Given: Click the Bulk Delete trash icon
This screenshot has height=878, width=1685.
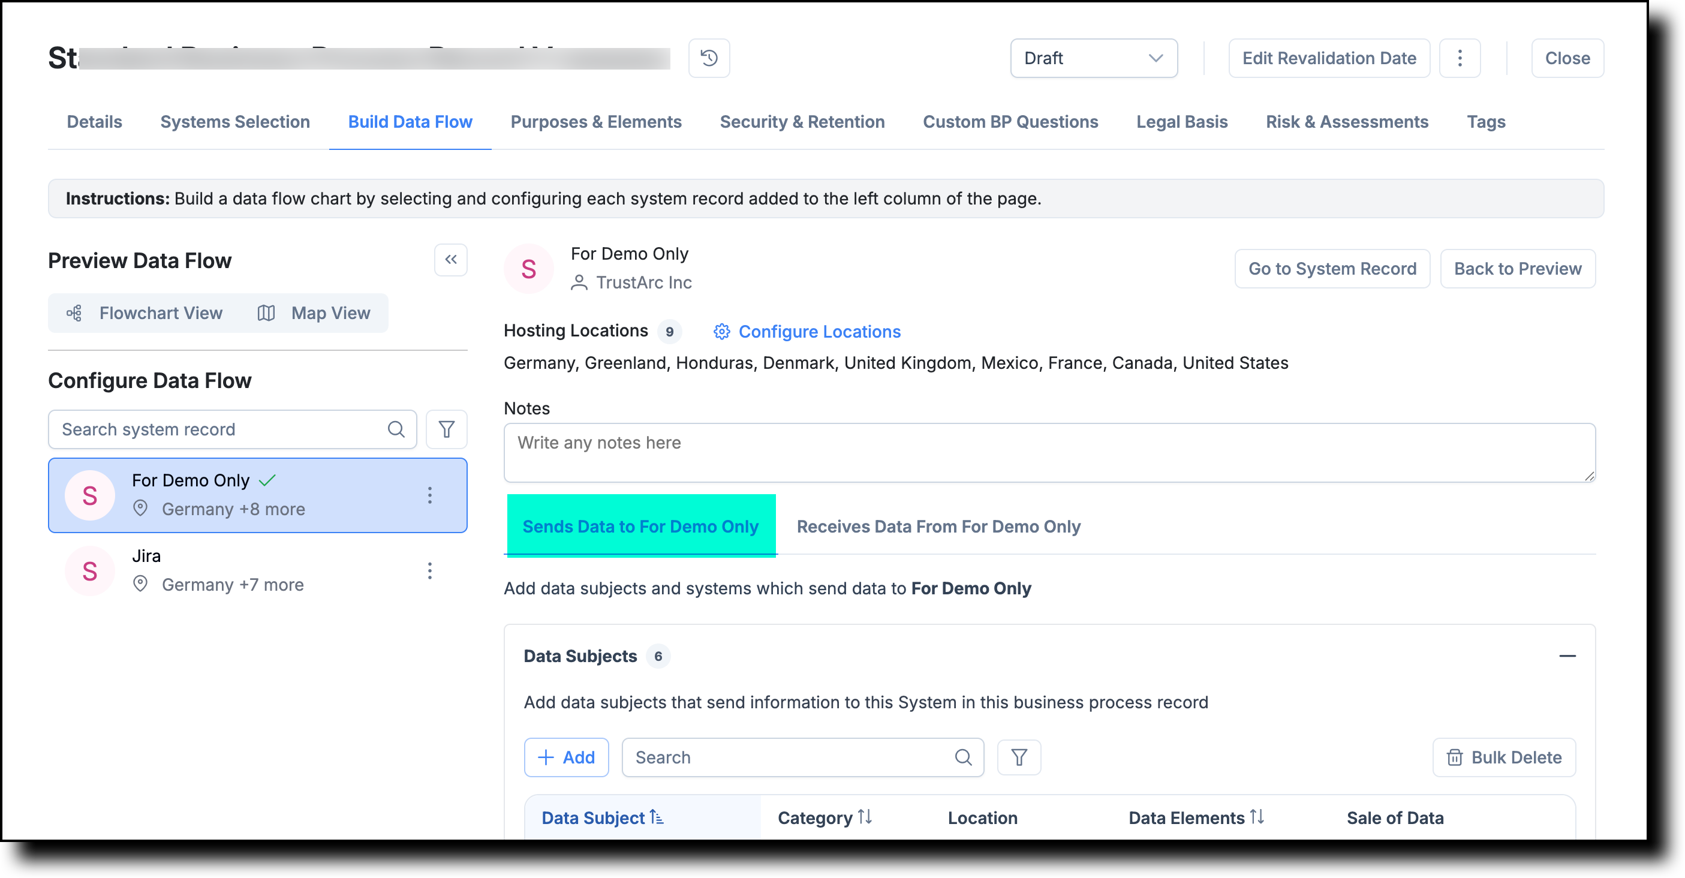Looking at the screenshot, I should coord(1454,757).
